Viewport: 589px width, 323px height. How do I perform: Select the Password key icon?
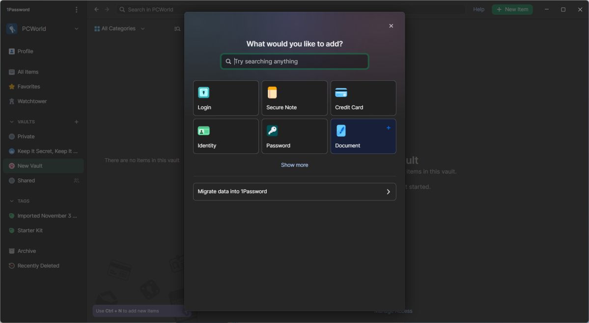click(272, 130)
